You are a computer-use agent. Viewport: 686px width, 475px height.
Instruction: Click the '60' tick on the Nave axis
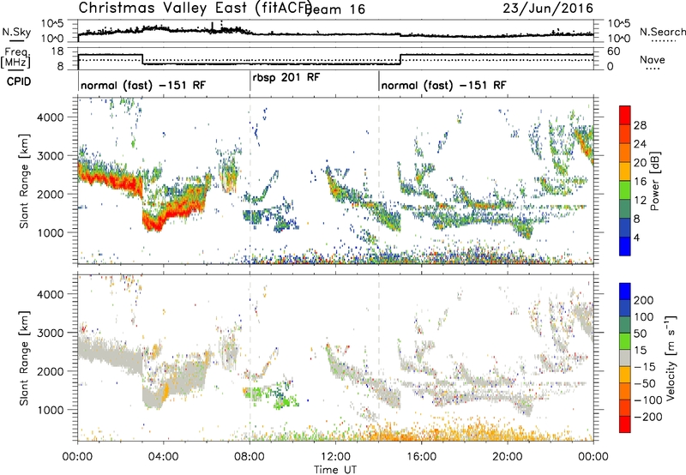[614, 51]
